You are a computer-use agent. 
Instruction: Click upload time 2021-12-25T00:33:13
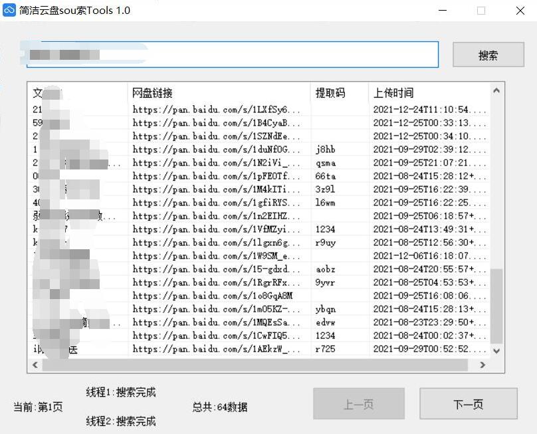430,123
